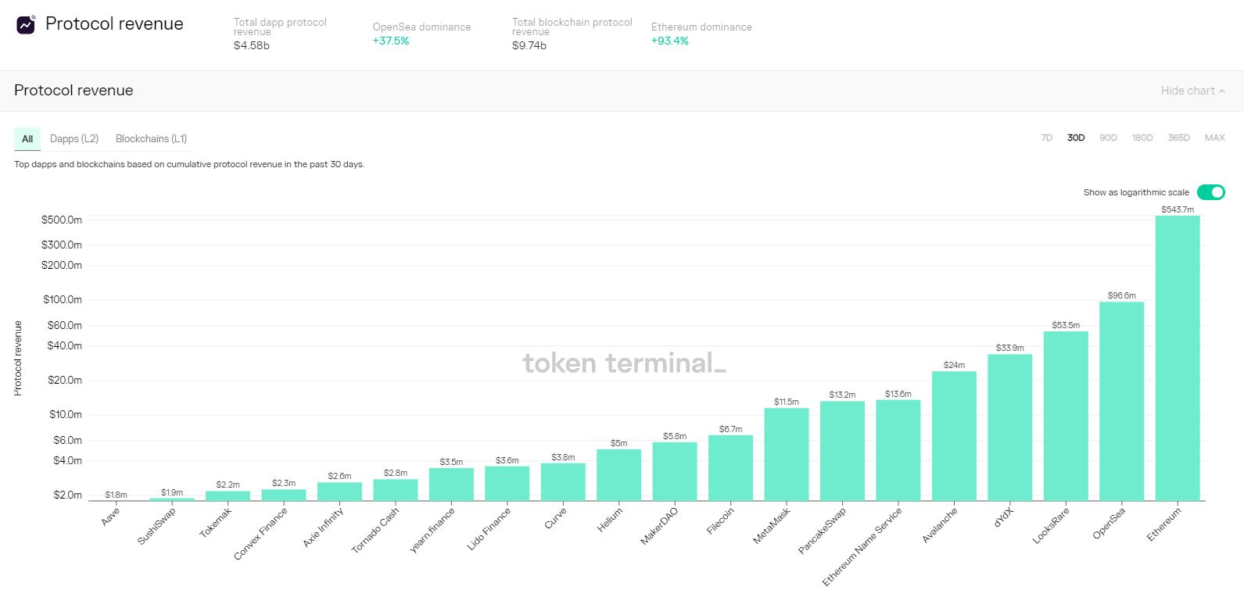Screen dimensions: 1244x590
Task: Click the $100.0m y-axis tick label
Action: [x=63, y=300]
